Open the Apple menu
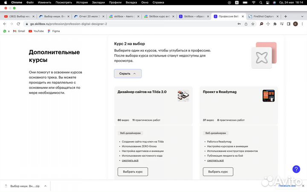307x192 pixels. (6, 3)
